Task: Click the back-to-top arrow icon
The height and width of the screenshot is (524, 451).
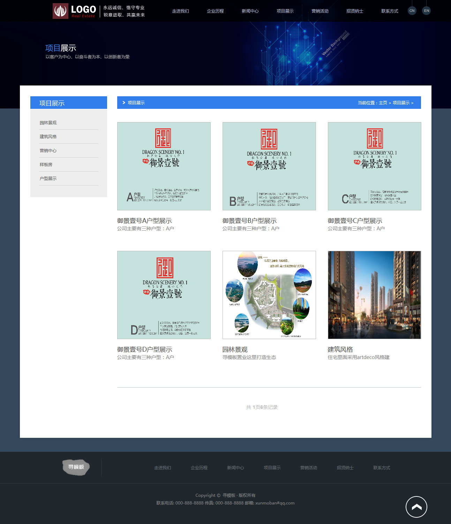Action: [x=416, y=507]
